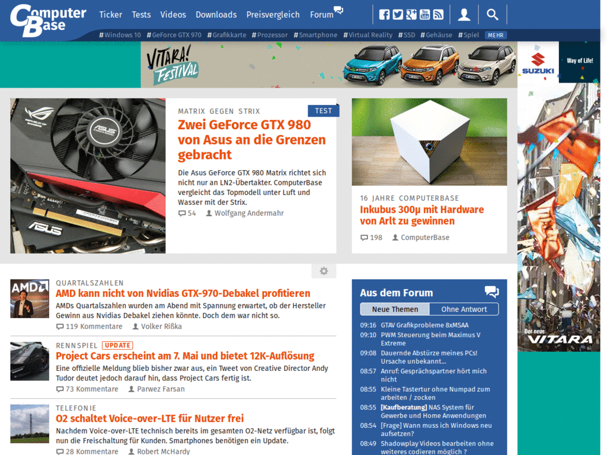Open the Downloads menu item
607x455 pixels.
tap(216, 15)
